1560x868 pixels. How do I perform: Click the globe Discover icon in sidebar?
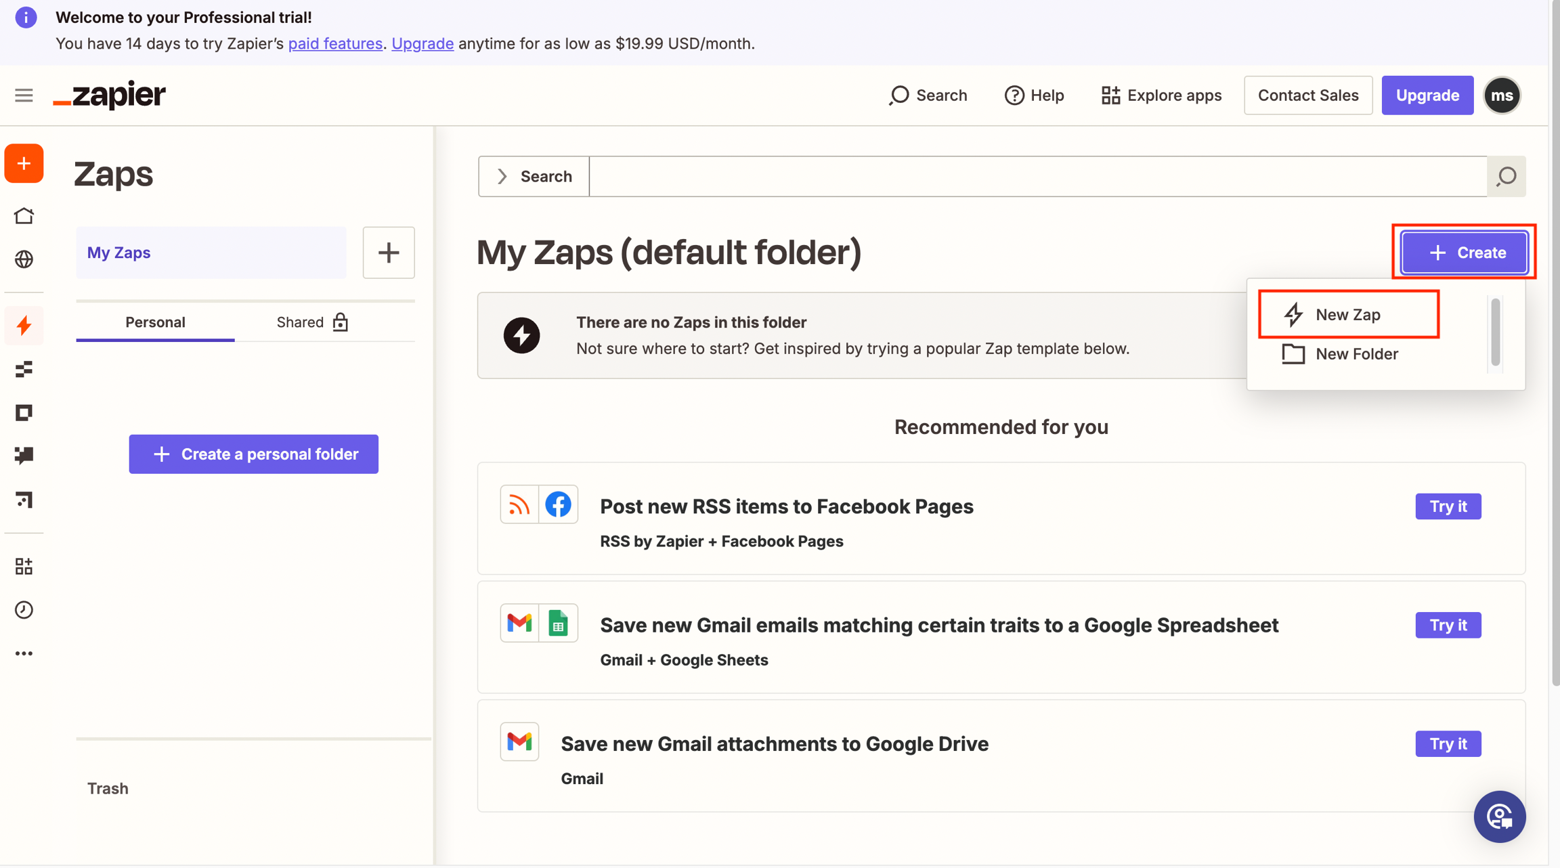[x=24, y=259]
